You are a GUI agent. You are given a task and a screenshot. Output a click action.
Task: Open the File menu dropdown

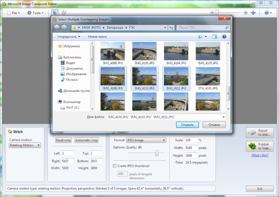point(13,13)
